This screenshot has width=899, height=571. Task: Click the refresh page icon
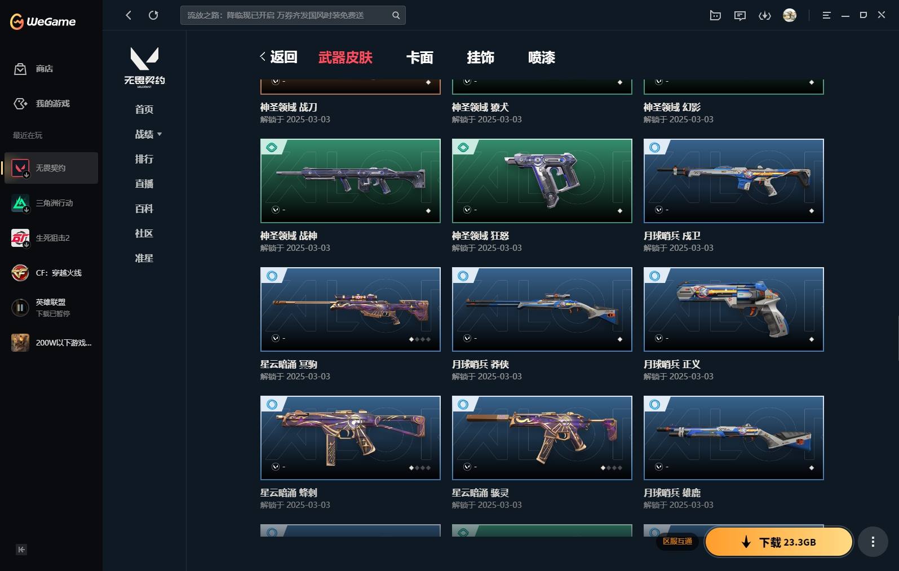click(153, 15)
